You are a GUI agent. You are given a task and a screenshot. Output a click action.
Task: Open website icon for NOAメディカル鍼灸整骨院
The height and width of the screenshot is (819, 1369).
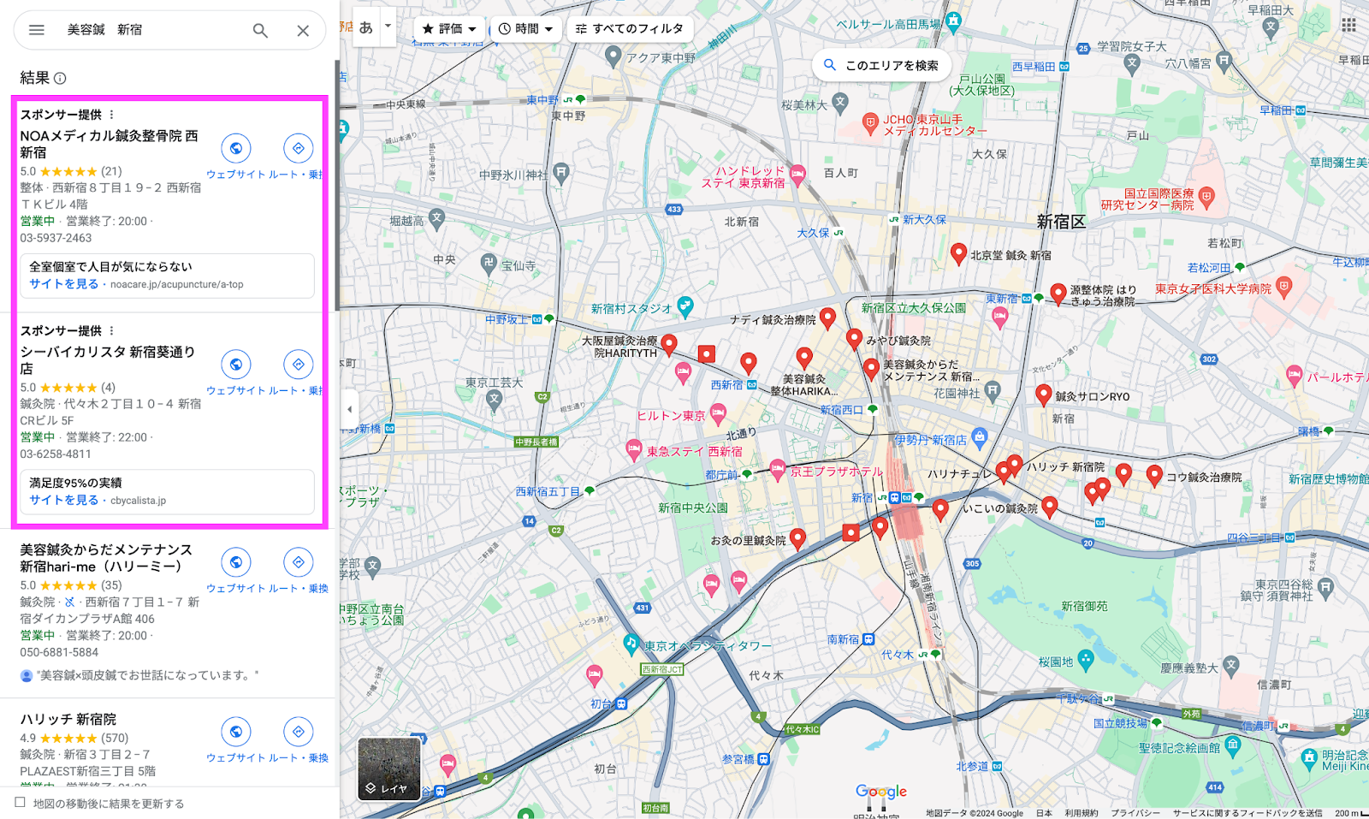click(235, 148)
